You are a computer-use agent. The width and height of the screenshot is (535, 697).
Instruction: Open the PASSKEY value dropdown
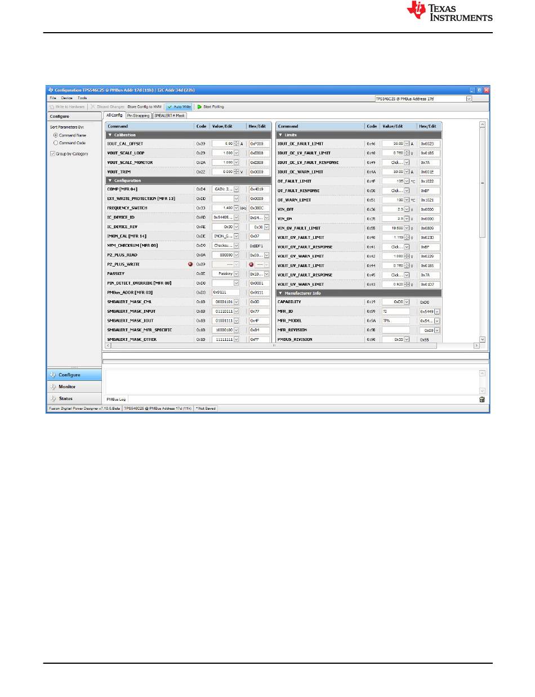(237, 274)
